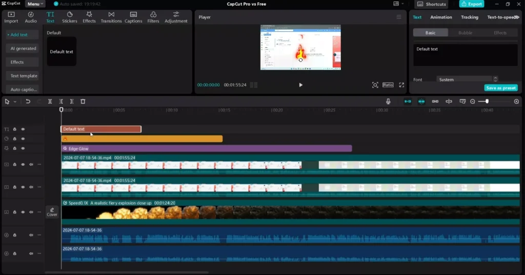Viewport: 525px width, 275px height.
Task: Open more options for first audio track
Action: coord(39,235)
